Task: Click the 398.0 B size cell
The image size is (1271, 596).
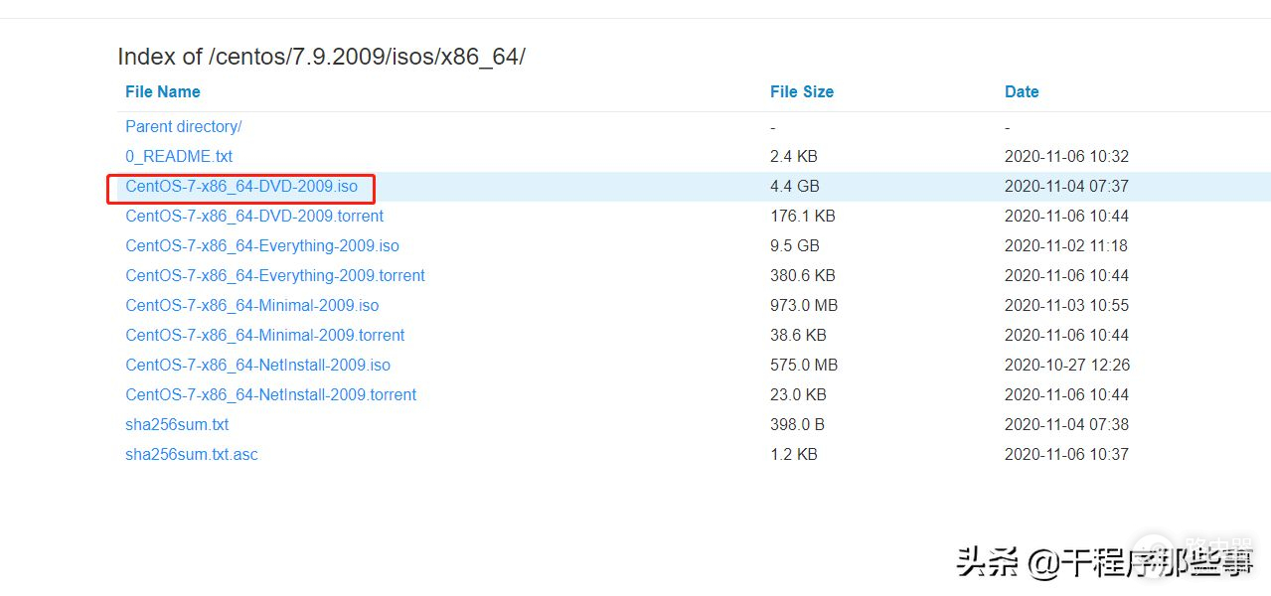Action: (x=797, y=424)
